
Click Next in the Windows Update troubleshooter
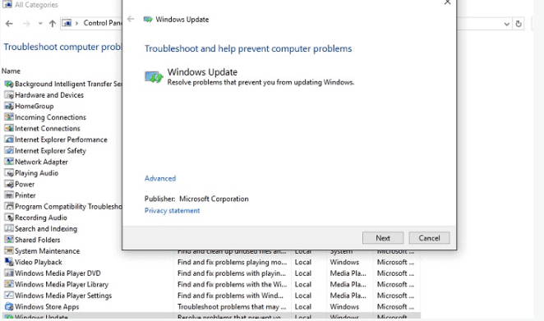tap(383, 238)
